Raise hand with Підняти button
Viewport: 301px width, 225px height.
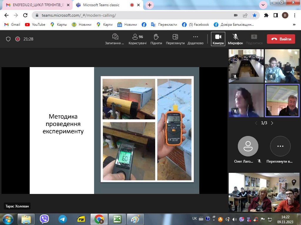coord(156,39)
